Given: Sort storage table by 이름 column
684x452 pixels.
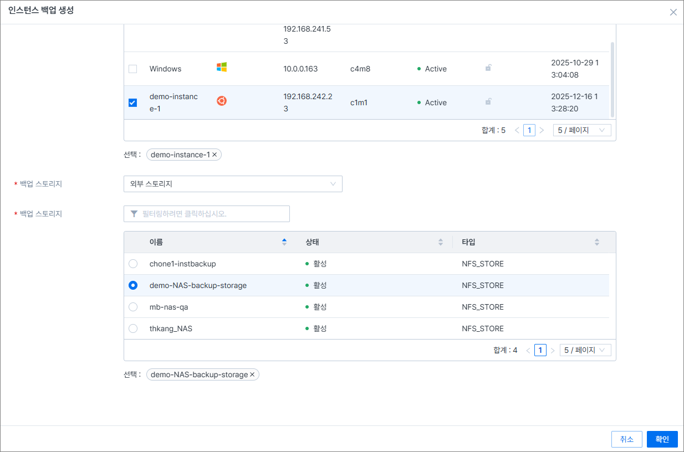Looking at the screenshot, I should (x=284, y=242).
